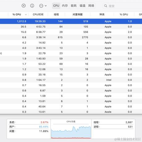
Task: Click the Intel kind cell
Action: pos(109,80)
